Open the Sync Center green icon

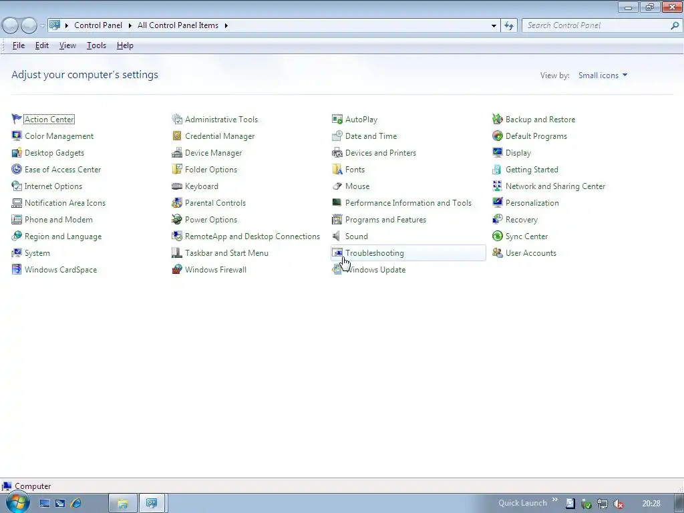click(x=497, y=236)
